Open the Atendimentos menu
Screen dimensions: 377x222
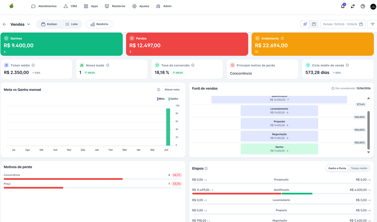tap(44, 6)
